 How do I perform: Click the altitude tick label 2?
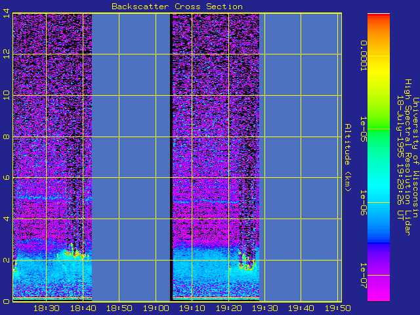(6, 261)
